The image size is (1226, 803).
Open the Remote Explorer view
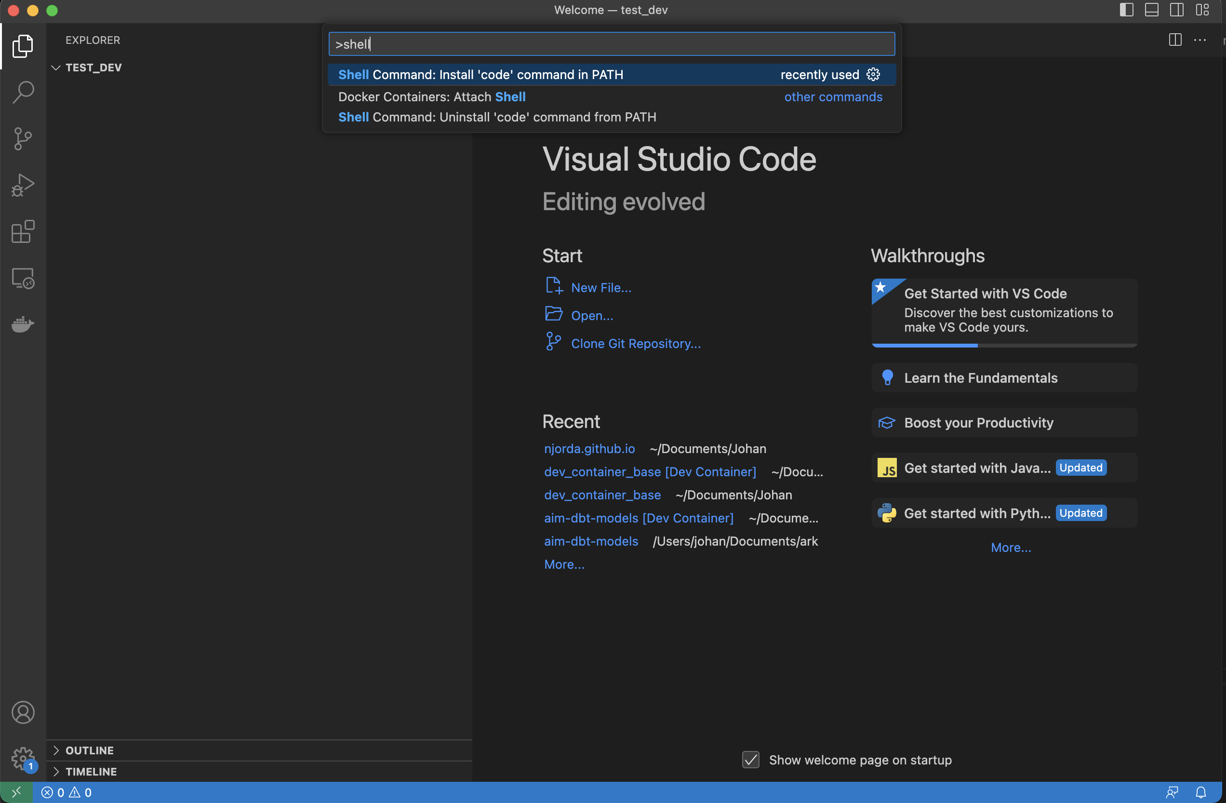click(23, 278)
